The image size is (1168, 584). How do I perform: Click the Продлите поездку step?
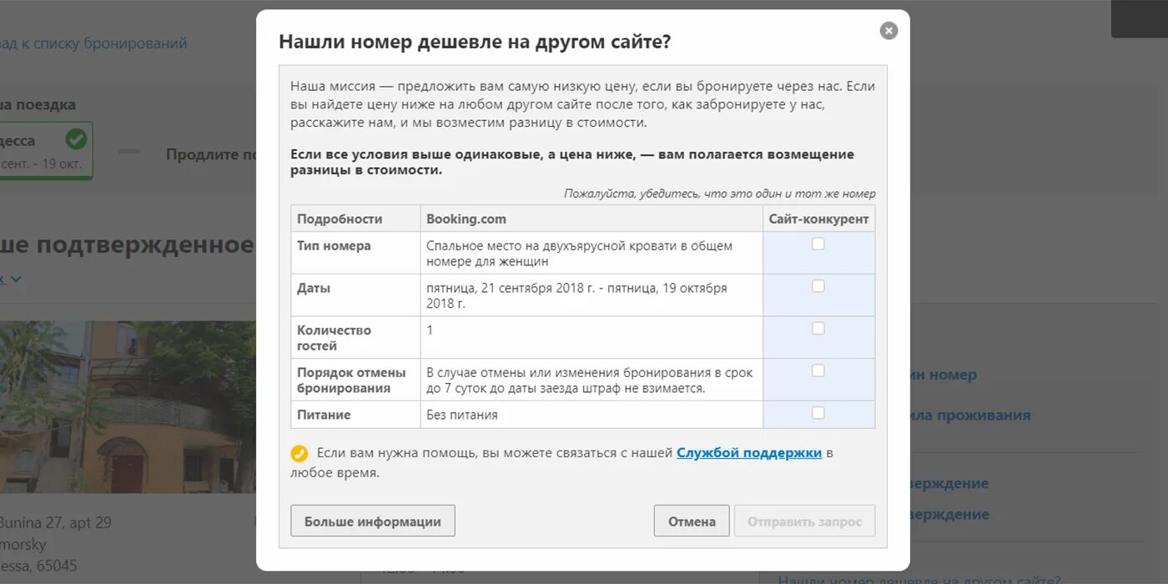point(210,154)
